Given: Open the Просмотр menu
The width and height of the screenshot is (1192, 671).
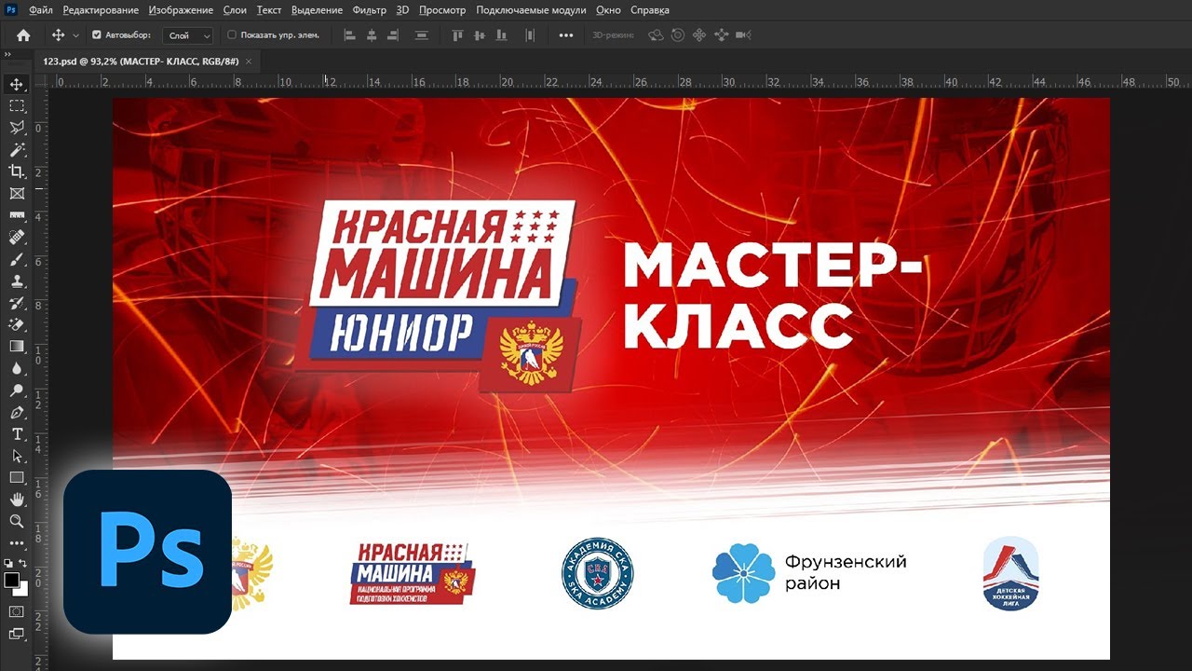Looking at the screenshot, I should 442,10.
